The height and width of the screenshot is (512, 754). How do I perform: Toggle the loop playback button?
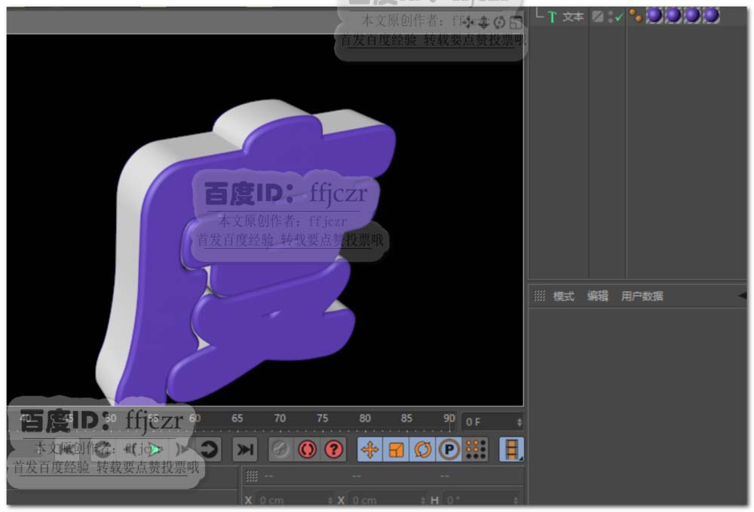tap(209, 450)
